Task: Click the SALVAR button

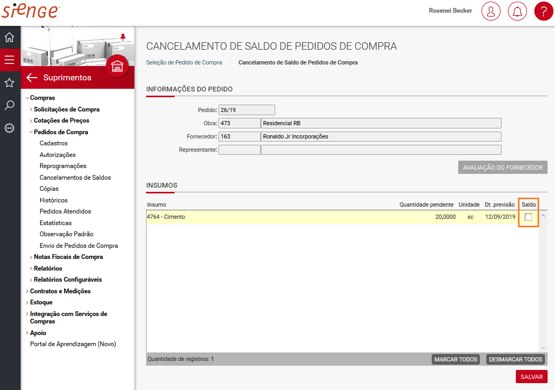Action: (x=531, y=377)
